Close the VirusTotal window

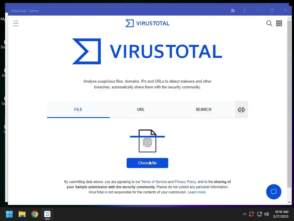(x=285, y=10)
